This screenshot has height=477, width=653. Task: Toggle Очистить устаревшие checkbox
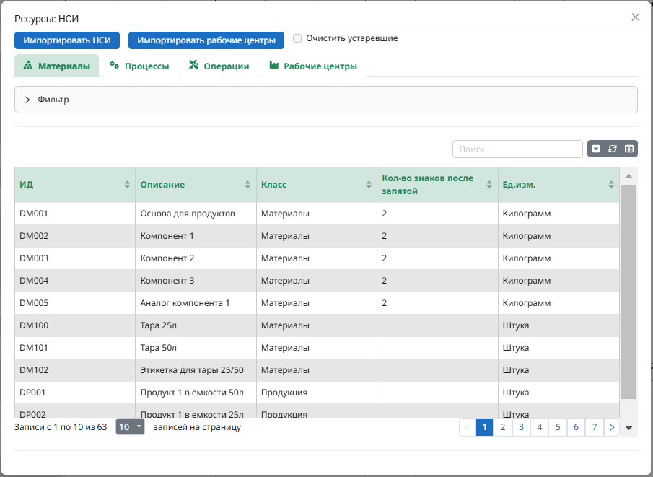[297, 38]
